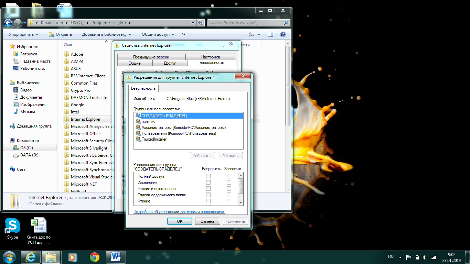This screenshot has width=470, height=264.
Task: Click the volume speaker tray icon
Action: click(x=425, y=257)
